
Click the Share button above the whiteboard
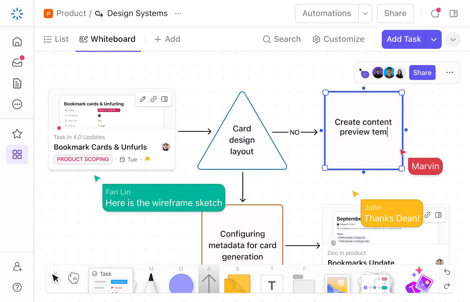(x=422, y=72)
